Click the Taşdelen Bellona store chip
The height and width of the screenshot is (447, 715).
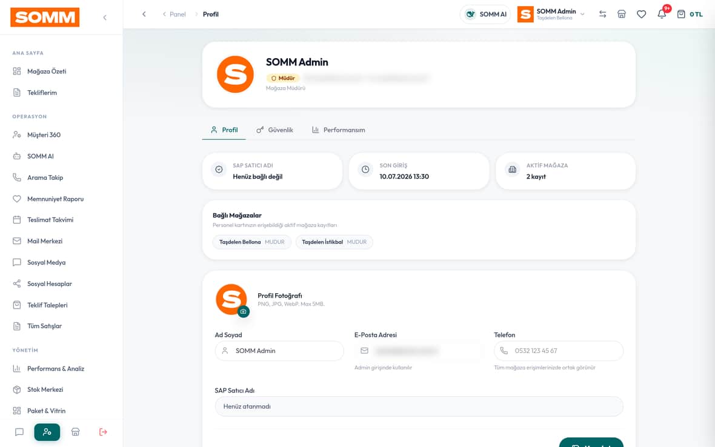coord(251,242)
